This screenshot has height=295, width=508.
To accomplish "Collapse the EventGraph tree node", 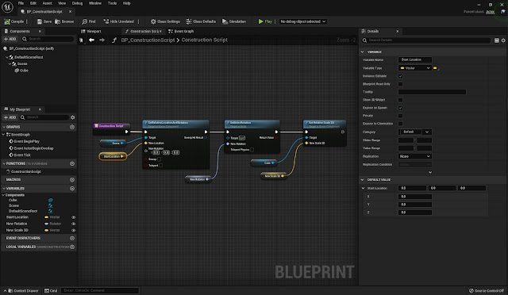I will click(x=4, y=134).
